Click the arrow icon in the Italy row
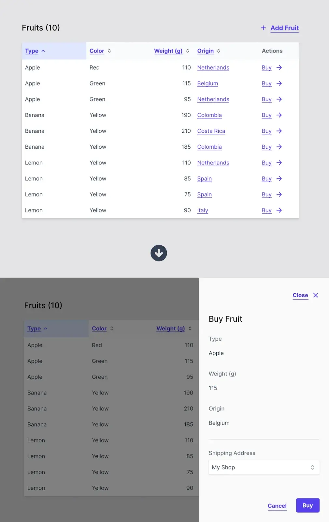This screenshot has width=329, height=522. tap(279, 210)
